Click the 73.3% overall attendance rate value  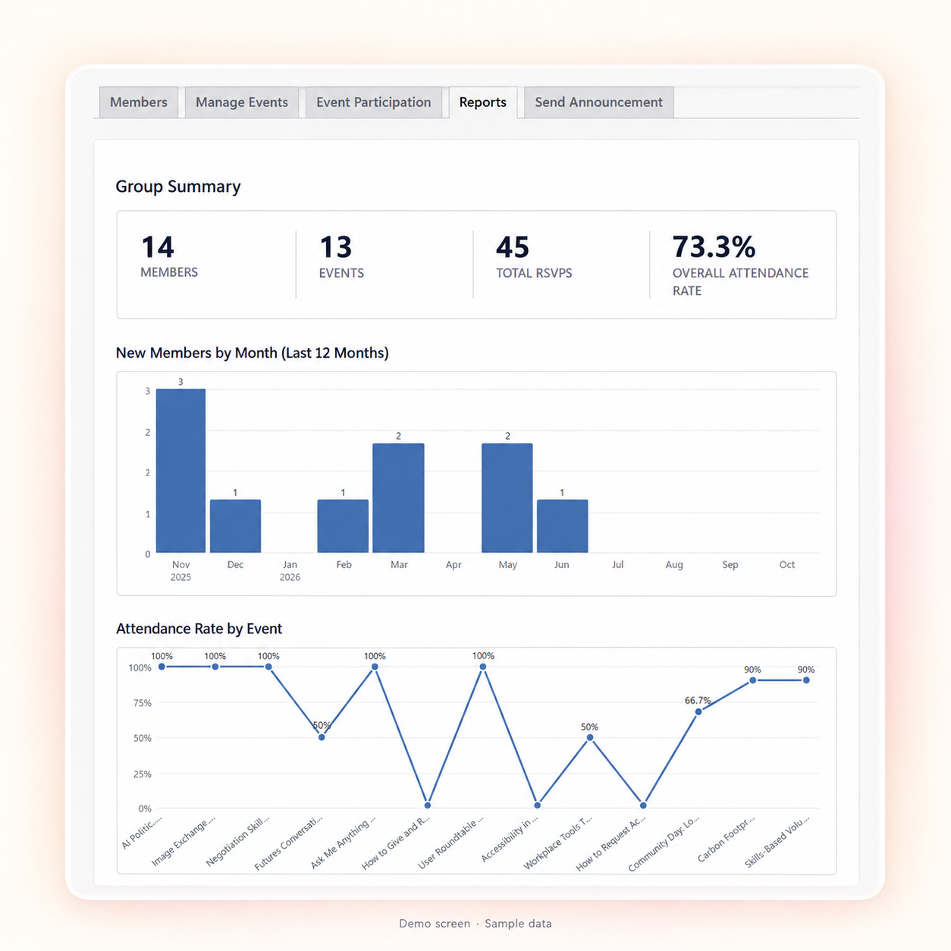pyautogui.click(x=714, y=247)
